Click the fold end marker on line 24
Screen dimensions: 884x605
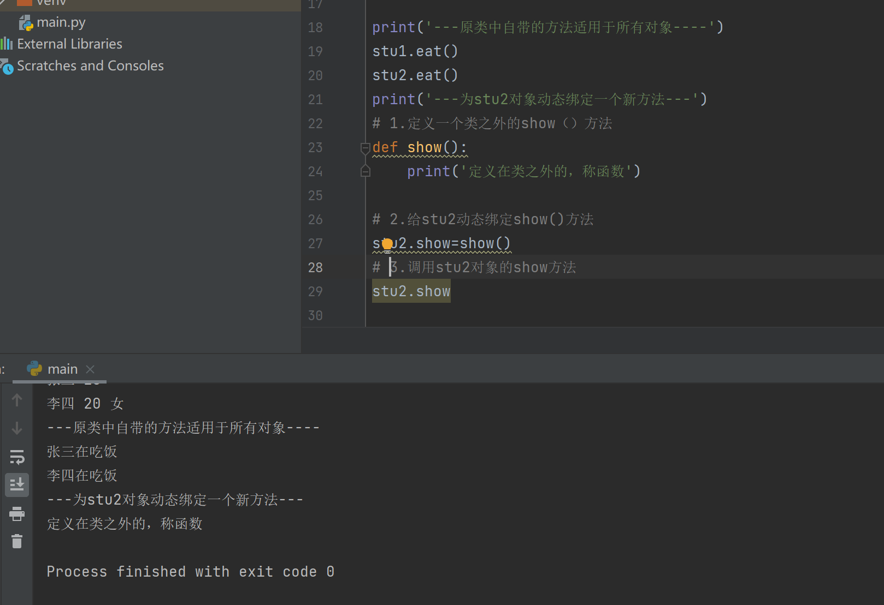click(x=366, y=171)
